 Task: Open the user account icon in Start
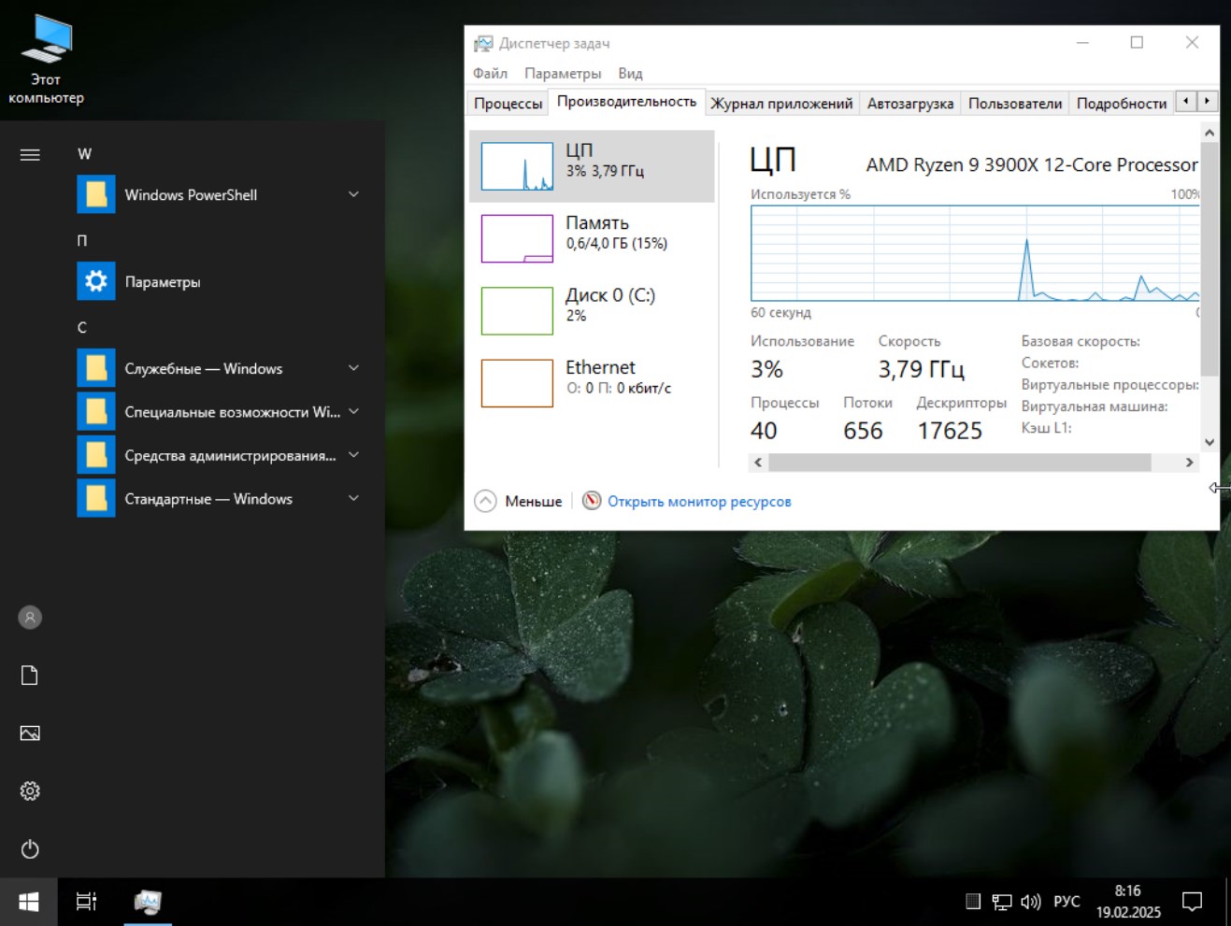pyautogui.click(x=30, y=618)
